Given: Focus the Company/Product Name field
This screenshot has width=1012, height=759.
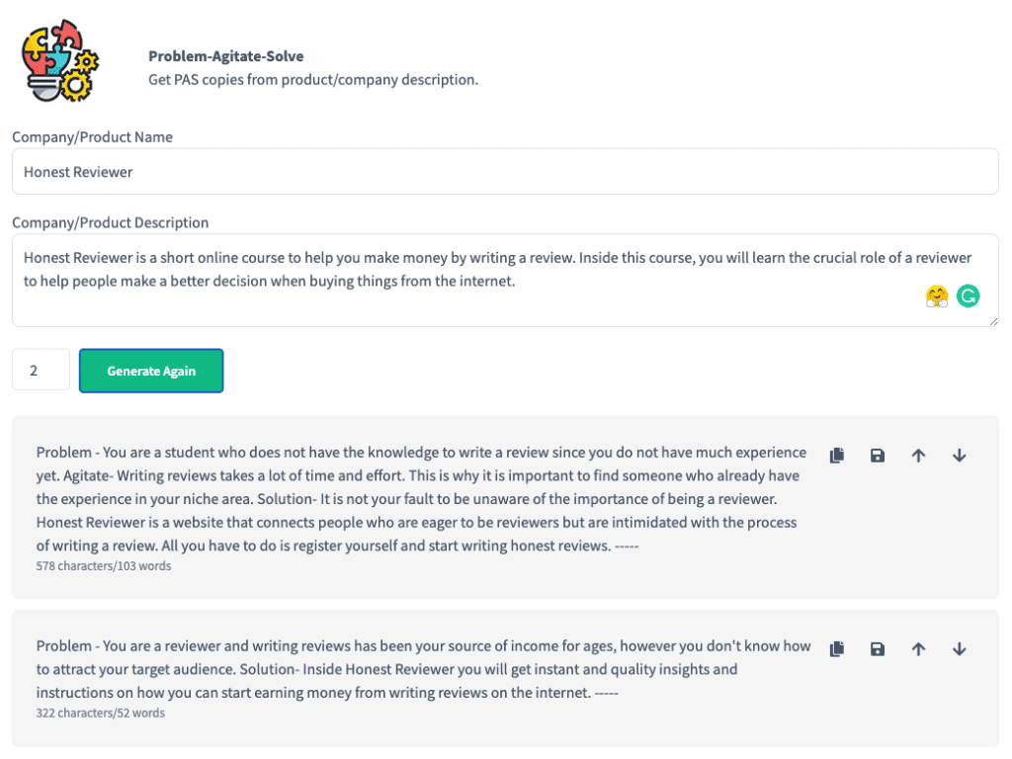Looking at the screenshot, I should pyautogui.click(x=505, y=172).
